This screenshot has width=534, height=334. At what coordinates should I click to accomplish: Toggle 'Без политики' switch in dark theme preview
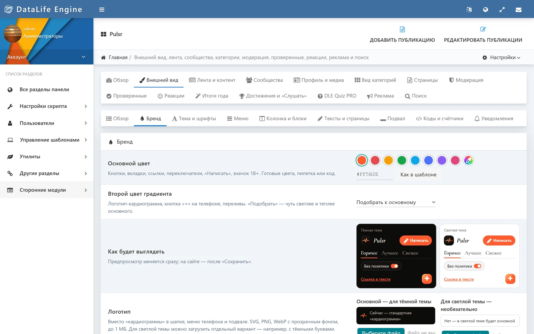(x=394, y=266)
